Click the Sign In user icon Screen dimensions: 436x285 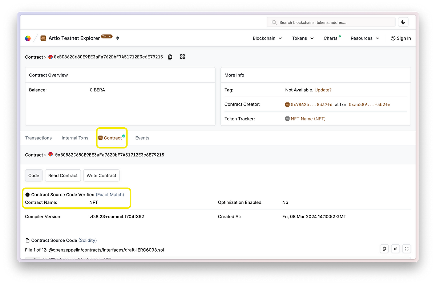393,38
